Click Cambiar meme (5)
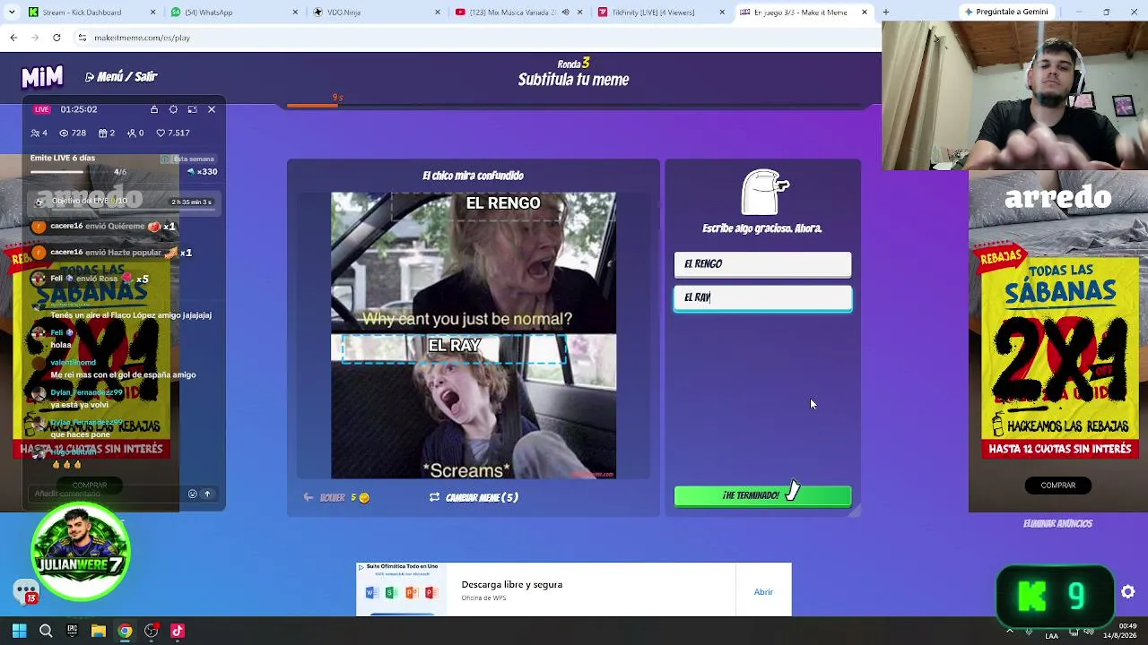The width and height of the screenshot is (1148, 645). pos(474,497)
